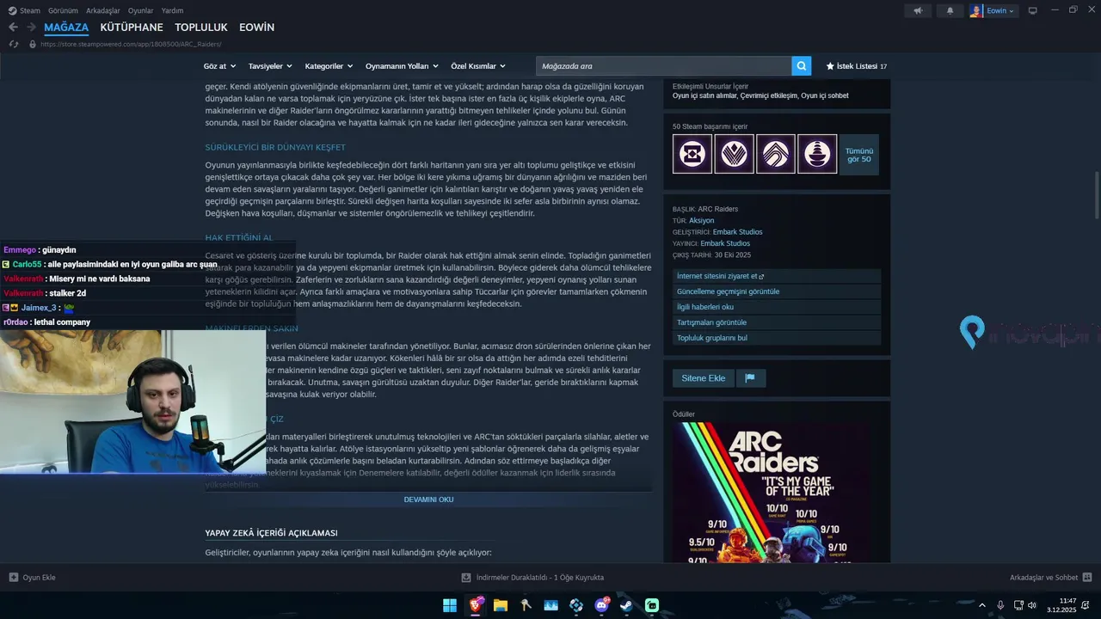Click the Big Picture mode monitor icon

tap(1032, 10)
